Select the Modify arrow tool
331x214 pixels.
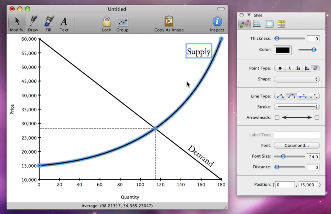coord(16,22)
